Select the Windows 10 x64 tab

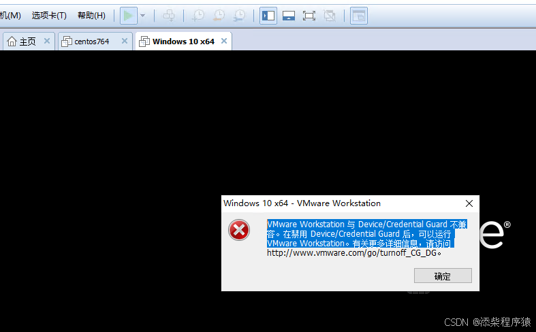click(x=183, y=41)
